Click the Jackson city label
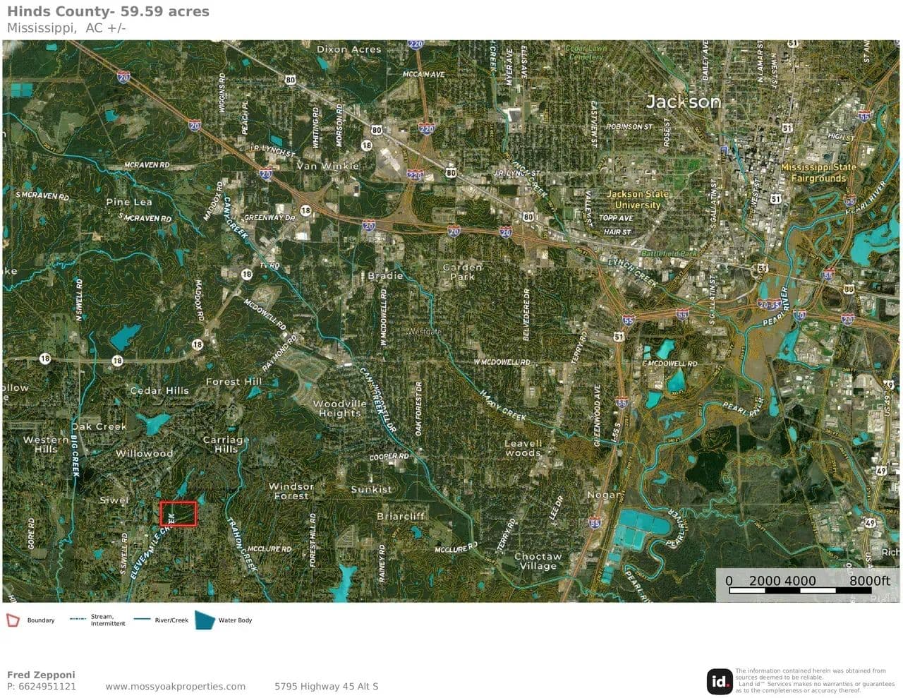Viewport: 903px width, 698px height. (684, 102)
